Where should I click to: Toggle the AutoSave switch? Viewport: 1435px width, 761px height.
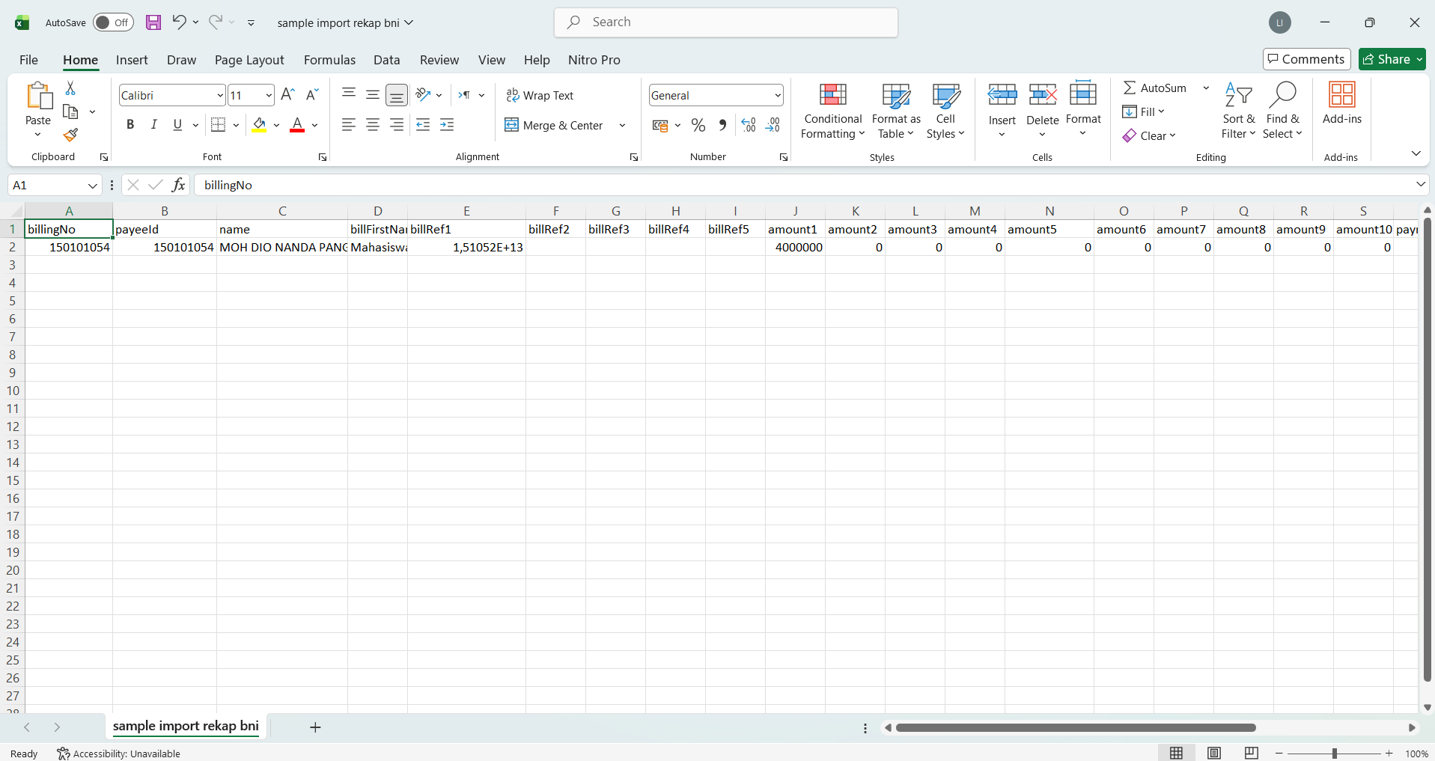click(113, 22)
